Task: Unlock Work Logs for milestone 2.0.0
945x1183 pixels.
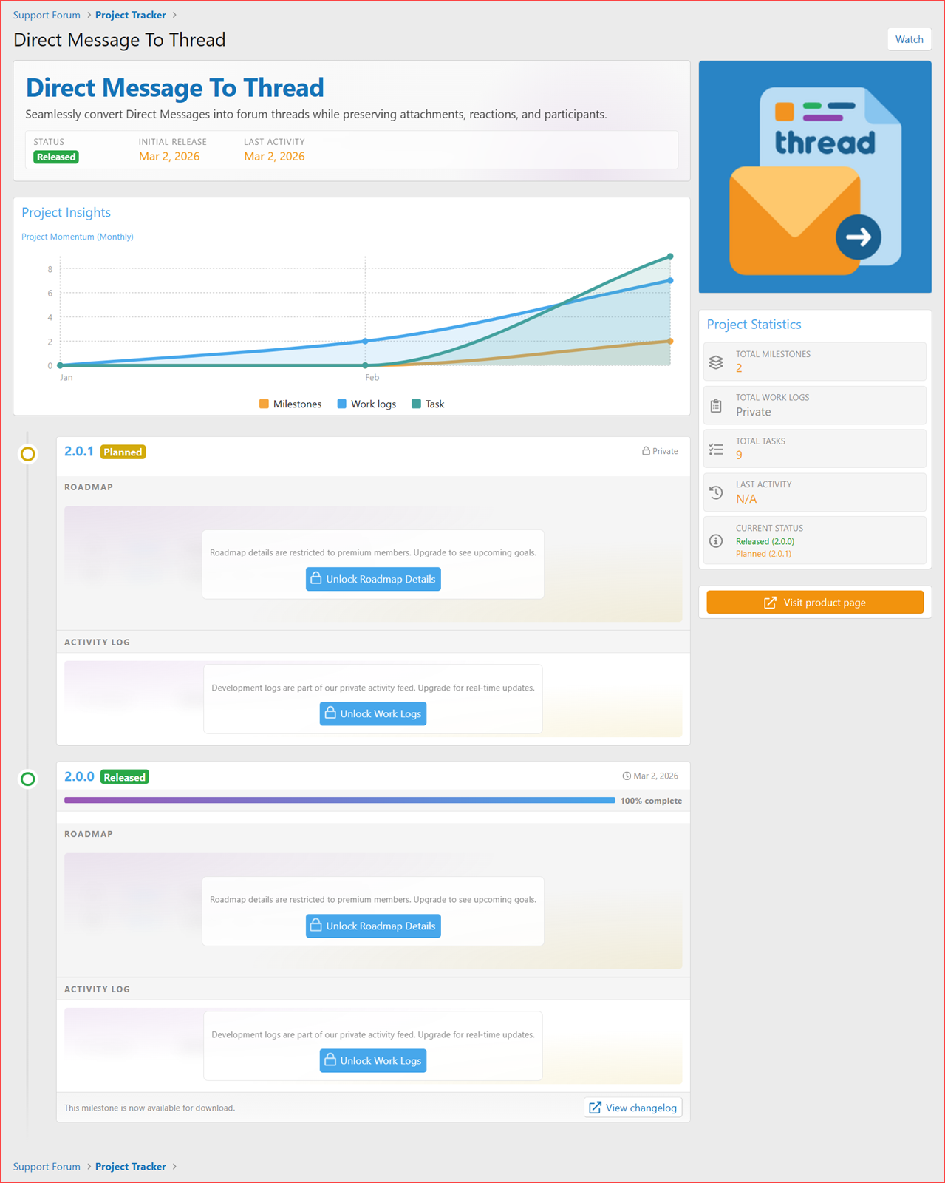Action: (x=373, y=1060)
